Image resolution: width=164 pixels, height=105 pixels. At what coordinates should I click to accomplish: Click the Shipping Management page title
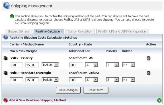(x=32, y=6)
